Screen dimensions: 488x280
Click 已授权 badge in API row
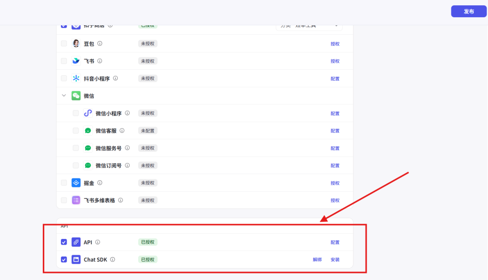148,242
